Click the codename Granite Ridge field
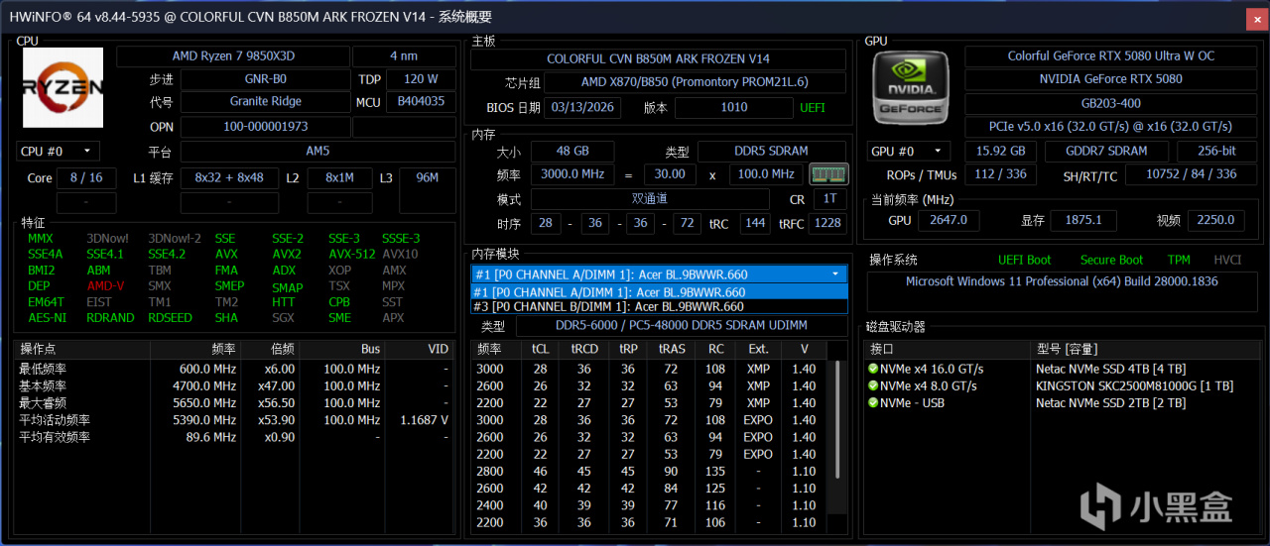 (265, 101)
